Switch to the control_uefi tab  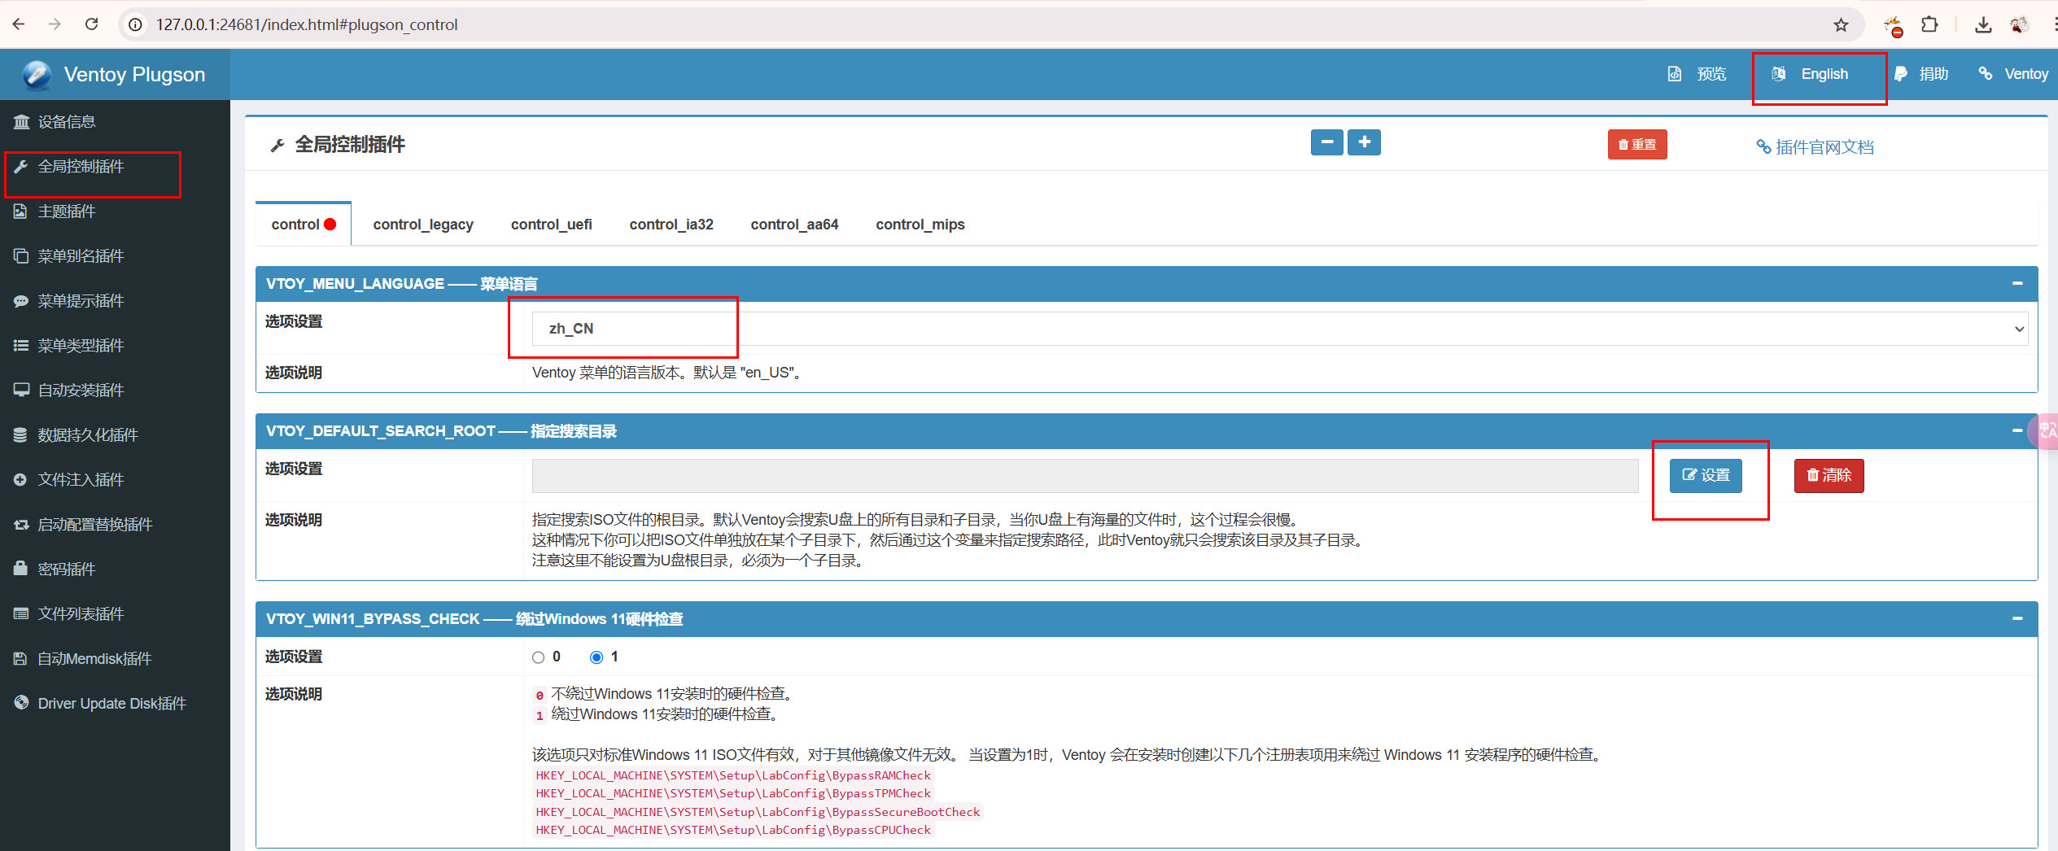pyautogui.click(x=551, y=225)
